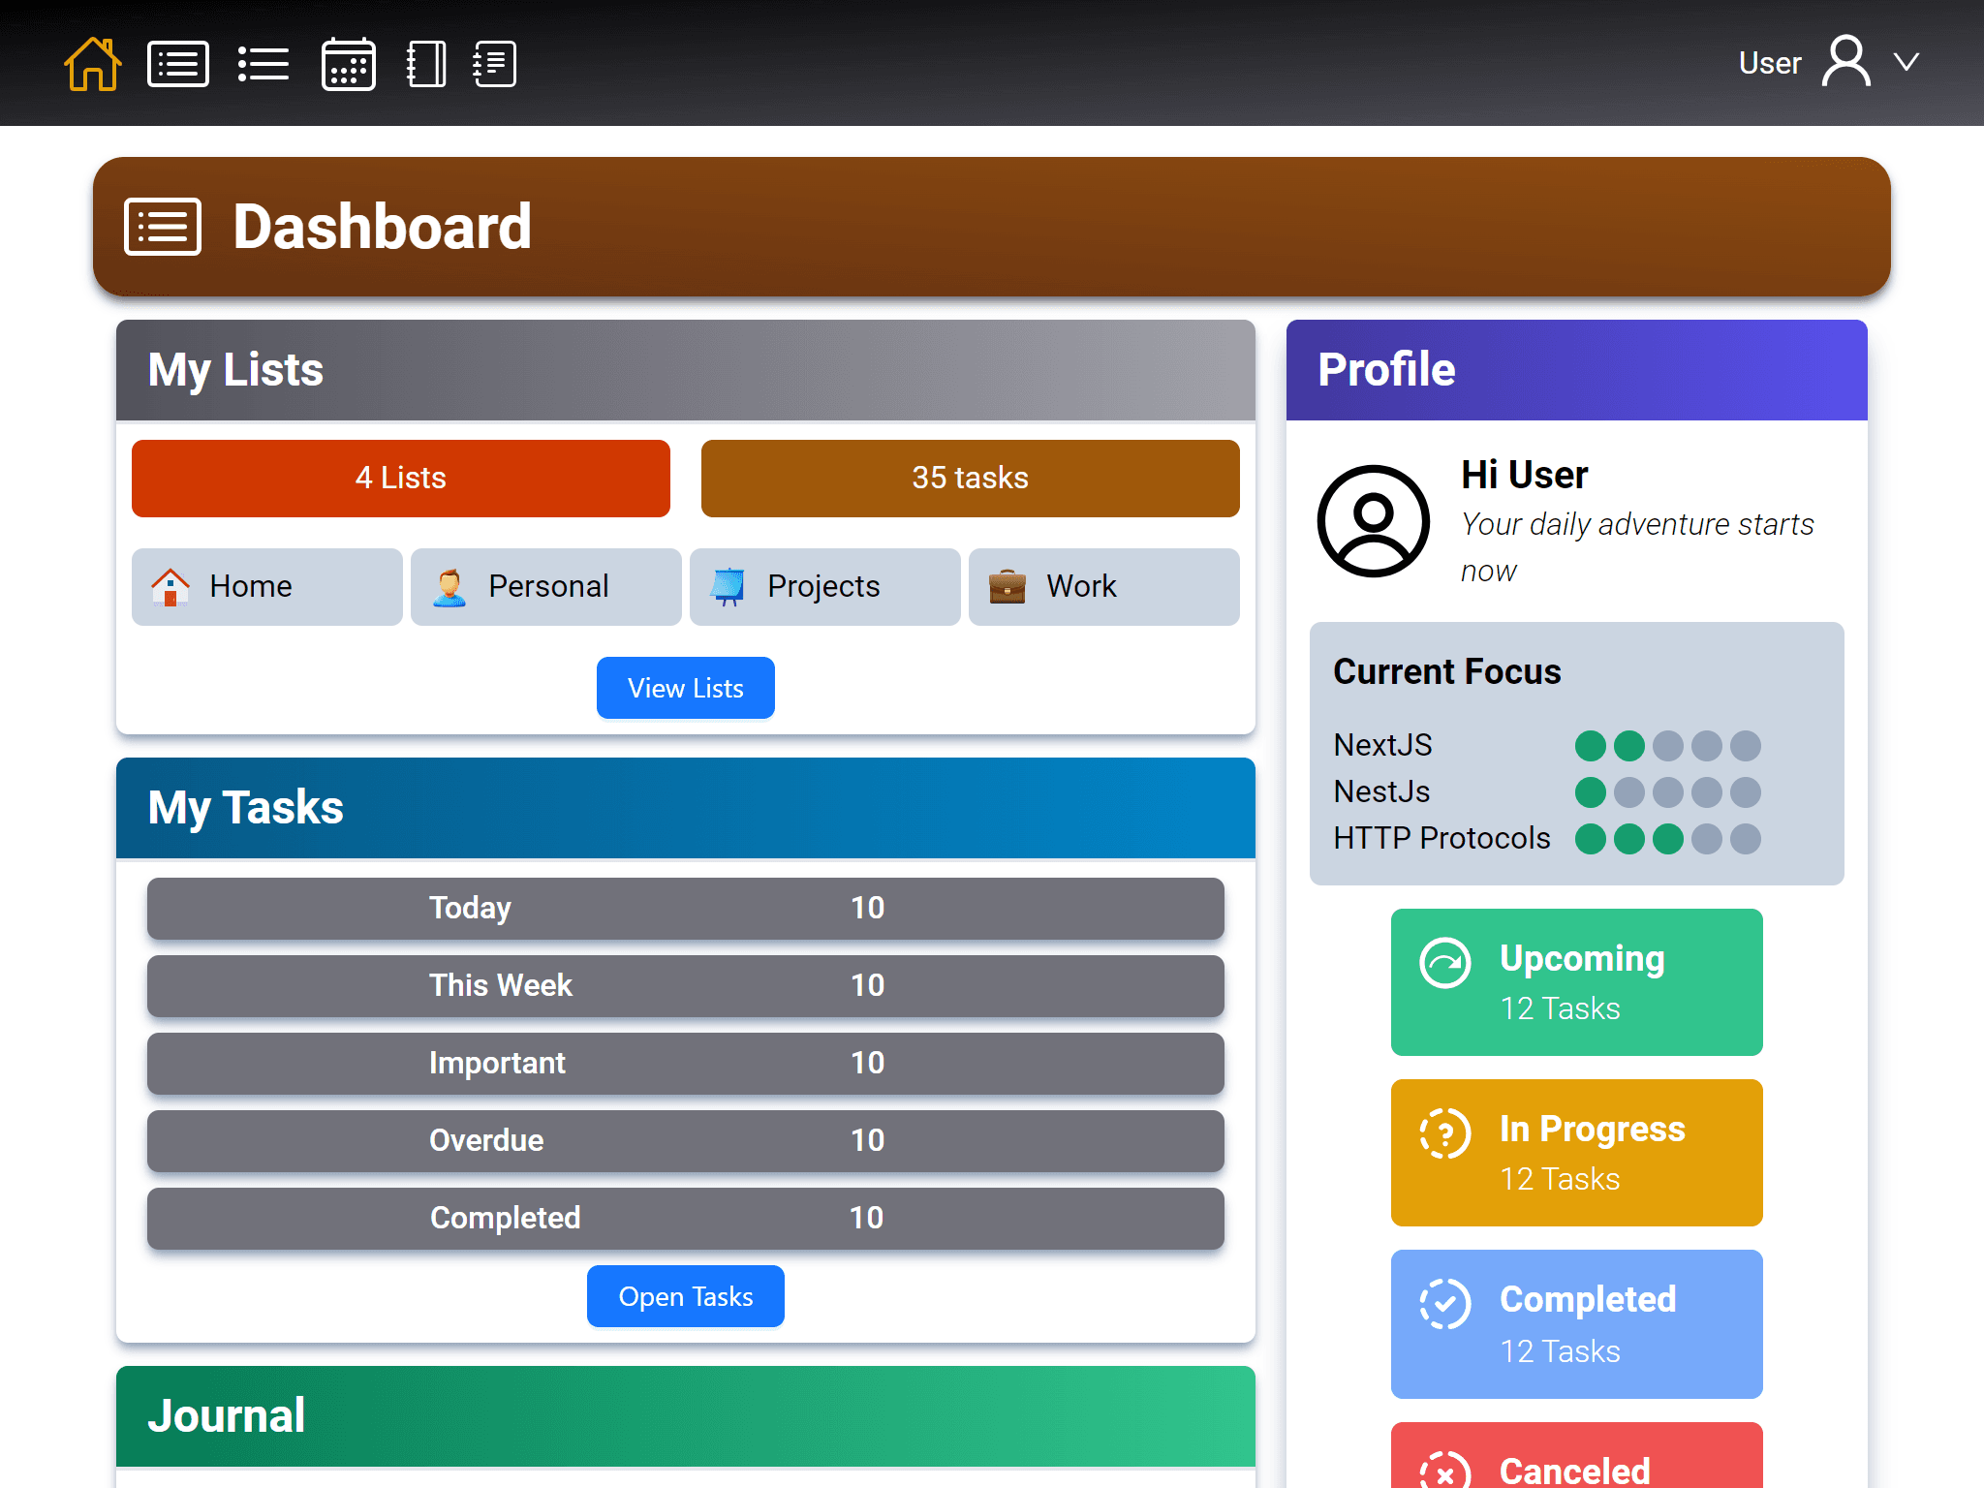Open the Projects list
The width and height of the screenshot is (1984, 1488).
click(825, 587)
